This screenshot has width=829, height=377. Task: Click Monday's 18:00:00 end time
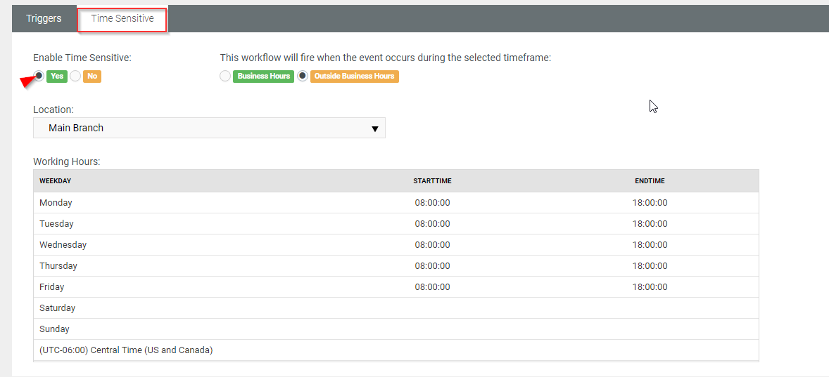pos(650,202)
